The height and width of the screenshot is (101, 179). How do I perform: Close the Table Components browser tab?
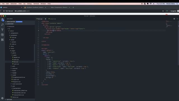pos(69,8)
